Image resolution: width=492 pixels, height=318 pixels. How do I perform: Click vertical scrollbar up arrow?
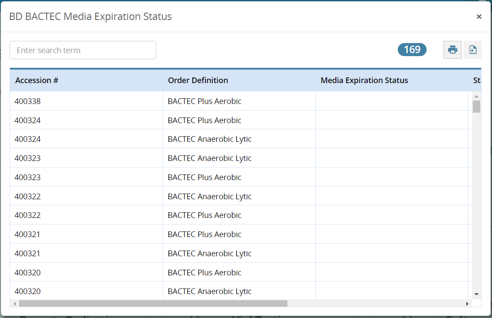click(x=476, y=96)
